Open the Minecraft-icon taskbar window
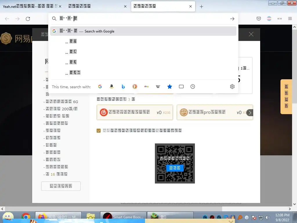 point(170,217)
